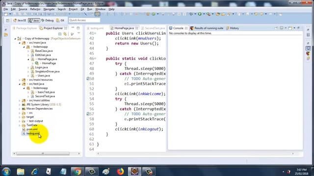Viewport: 314px width, 176px height.
Task: Switch to the SecondTest.java editor tab
Action: click(153, 28)
